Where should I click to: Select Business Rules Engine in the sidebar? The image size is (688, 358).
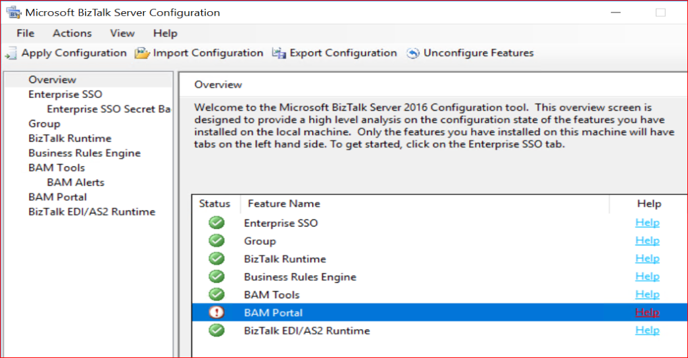(84, 153)
